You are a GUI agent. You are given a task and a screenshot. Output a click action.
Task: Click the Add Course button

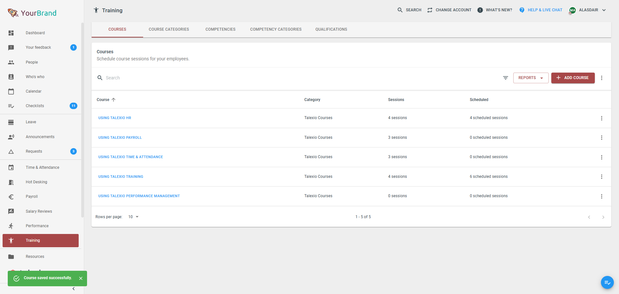(573, 78)
